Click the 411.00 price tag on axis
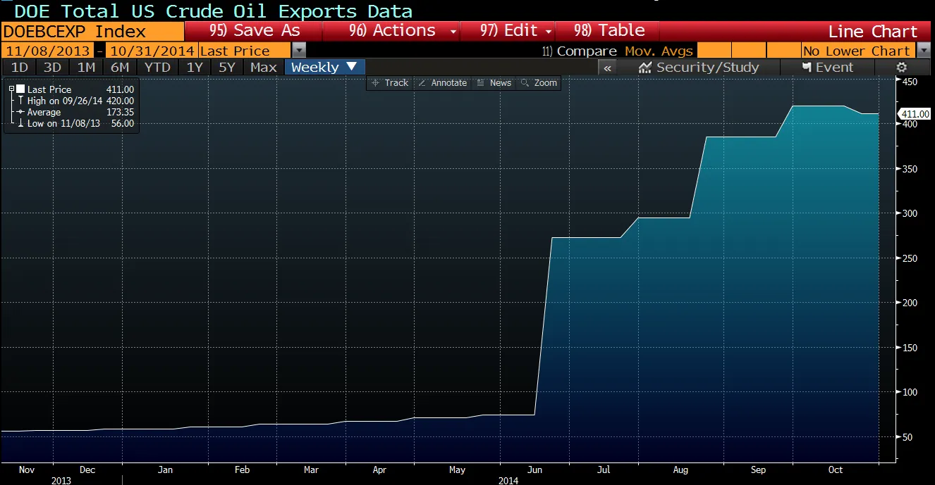Image resolution: width=935 pixels, height=485 pixels. point(915,114)
